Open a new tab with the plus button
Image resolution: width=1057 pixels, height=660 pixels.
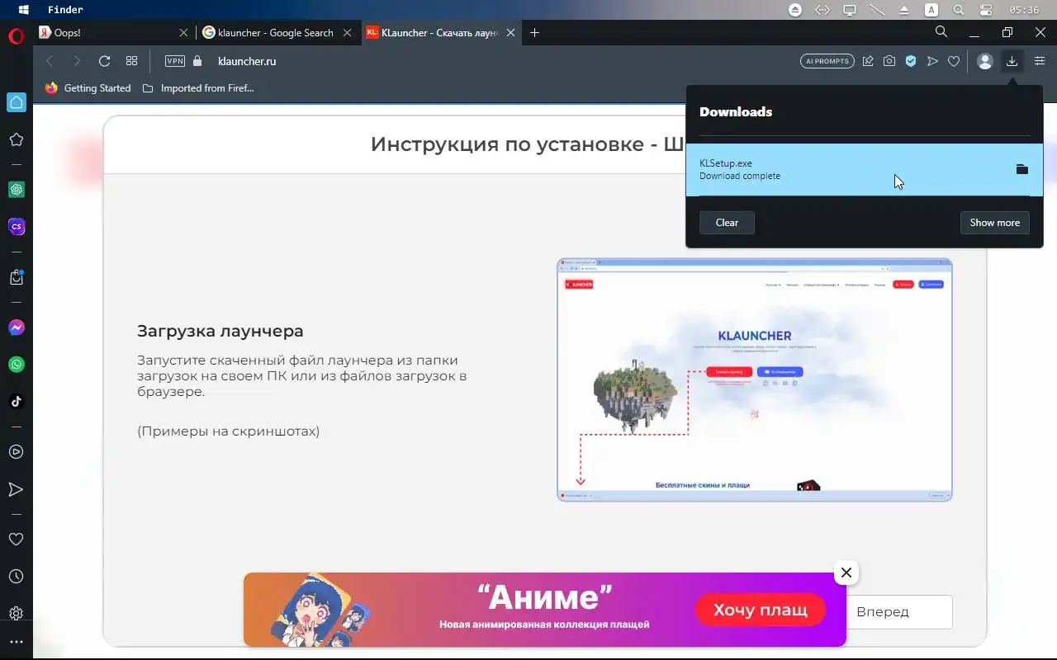[535, 33]
